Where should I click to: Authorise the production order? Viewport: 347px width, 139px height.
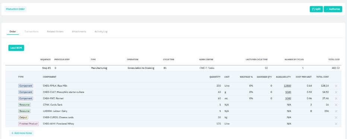click(x=333, y=9)
